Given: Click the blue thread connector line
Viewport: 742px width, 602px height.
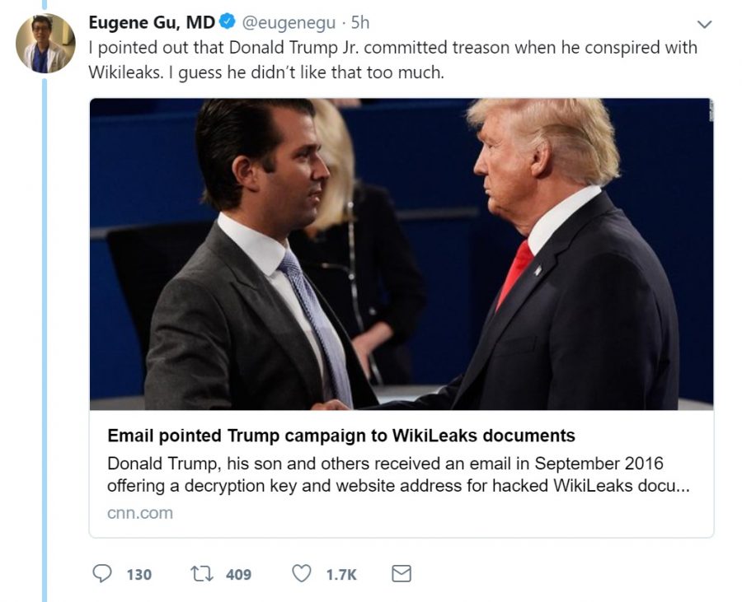Looking at the screenshot, I should pos(45,340).
